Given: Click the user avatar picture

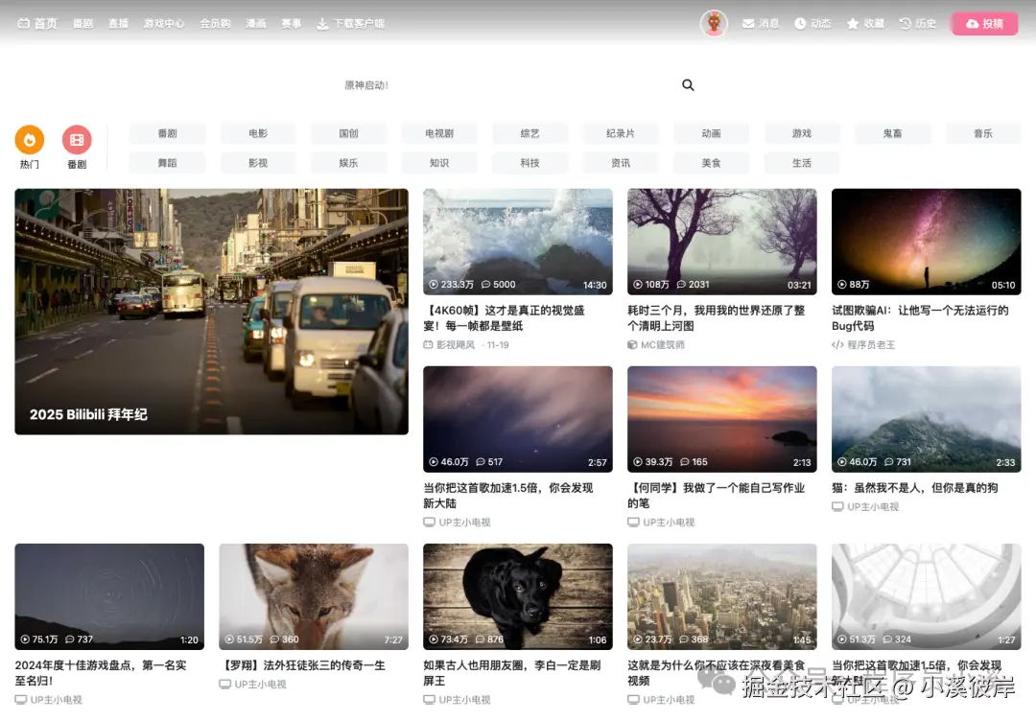Looking at the screenshot, I should coord(714,23).
